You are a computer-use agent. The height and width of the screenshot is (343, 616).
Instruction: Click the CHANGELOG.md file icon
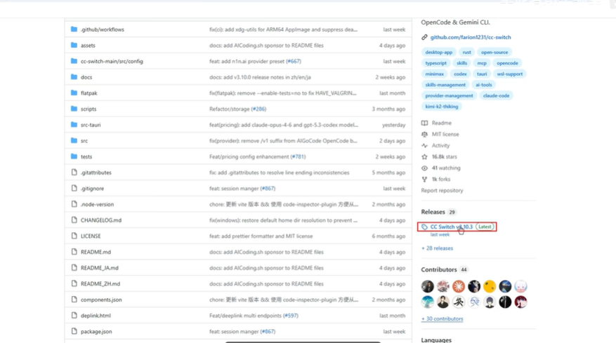(74, 220)
